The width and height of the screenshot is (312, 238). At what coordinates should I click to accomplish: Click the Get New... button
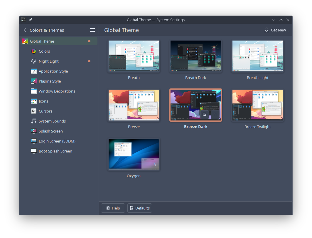coord(276,30)
